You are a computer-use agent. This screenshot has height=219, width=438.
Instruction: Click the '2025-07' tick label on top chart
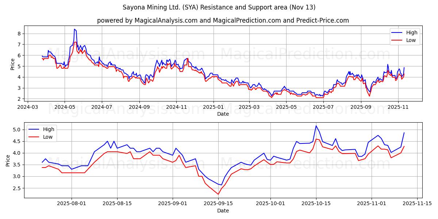323,107
